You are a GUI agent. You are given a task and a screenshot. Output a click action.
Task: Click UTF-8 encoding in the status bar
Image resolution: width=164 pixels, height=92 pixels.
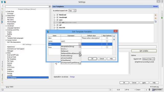(127, 90)
